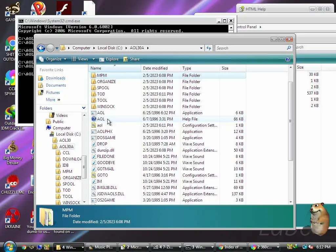This screenshot has height=252, width=336.
Task: Select IDB folder in the tree
Action: [66, 165]
